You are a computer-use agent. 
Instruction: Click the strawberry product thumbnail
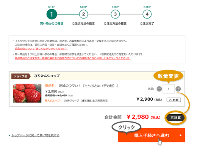click(x=27, y=93)
